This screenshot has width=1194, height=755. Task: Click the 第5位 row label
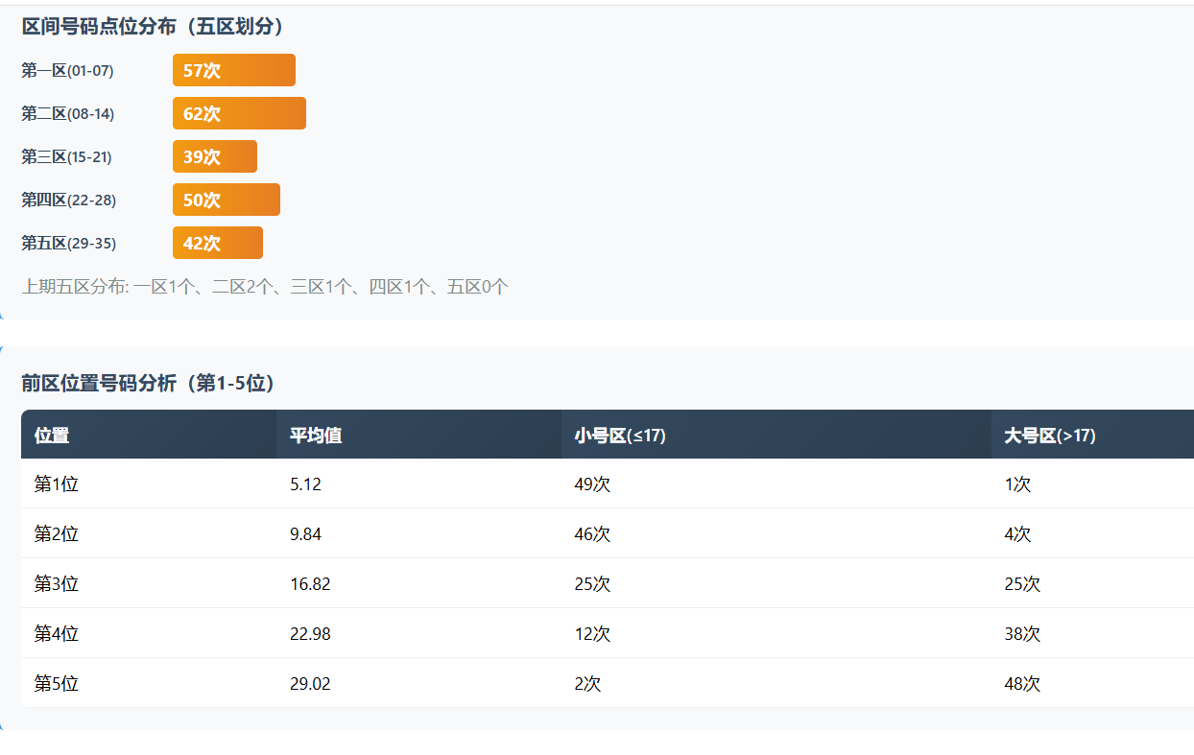pos(56,684)
